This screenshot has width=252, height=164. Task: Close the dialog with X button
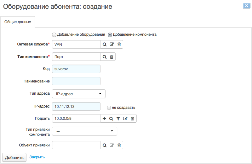pos(246,6)
